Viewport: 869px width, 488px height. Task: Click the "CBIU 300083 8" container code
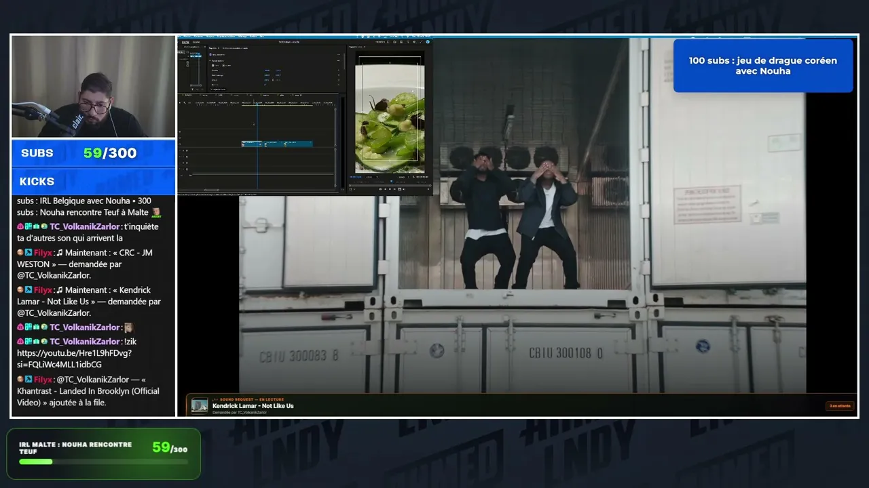click(x=300, y=354)
